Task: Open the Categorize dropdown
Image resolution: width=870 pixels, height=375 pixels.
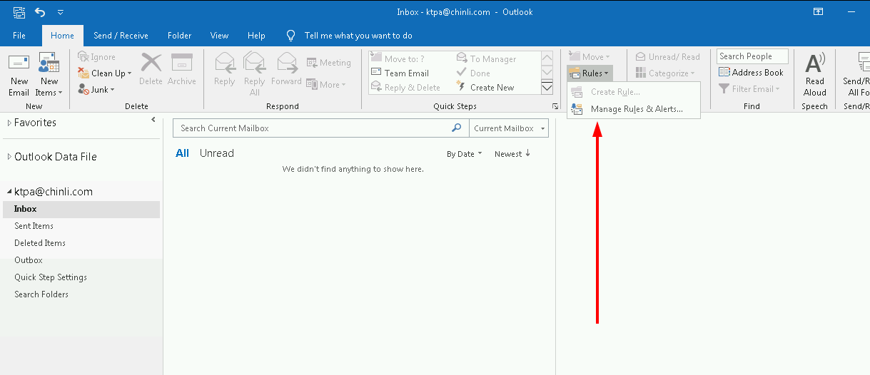Action: pos(664,73)
